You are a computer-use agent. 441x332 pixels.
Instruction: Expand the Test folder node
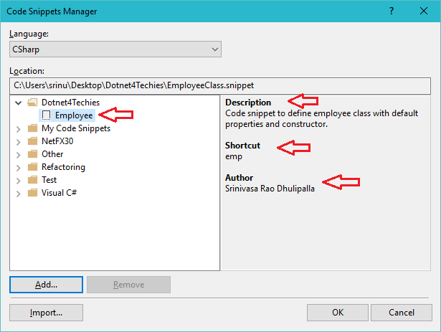pos(18,181)
